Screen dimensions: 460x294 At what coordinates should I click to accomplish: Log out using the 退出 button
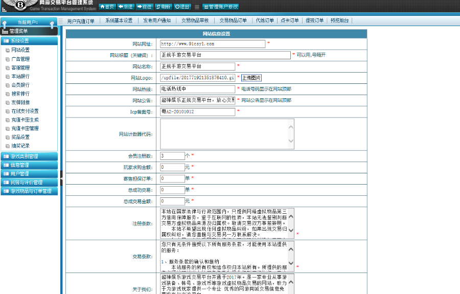[x=182, y=7]
